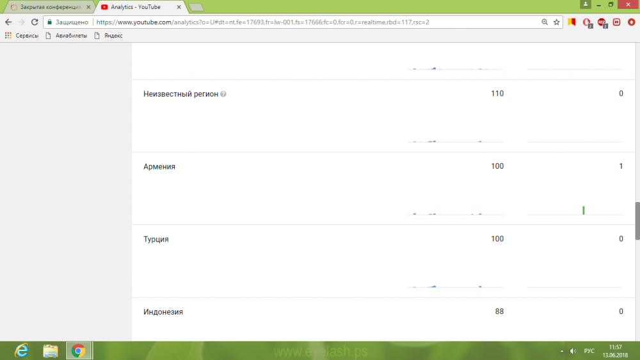
Task: Open the Авиабилеты bookmark
Action: pyautogui.click(x=67, y=36)
